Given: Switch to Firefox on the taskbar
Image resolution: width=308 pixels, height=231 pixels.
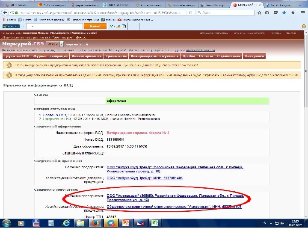Looking at the screenshot, I should (x=95, y=223).
